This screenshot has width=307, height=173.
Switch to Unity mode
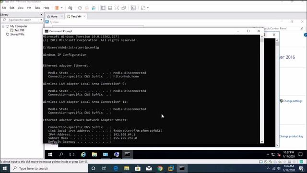[124, 8]
